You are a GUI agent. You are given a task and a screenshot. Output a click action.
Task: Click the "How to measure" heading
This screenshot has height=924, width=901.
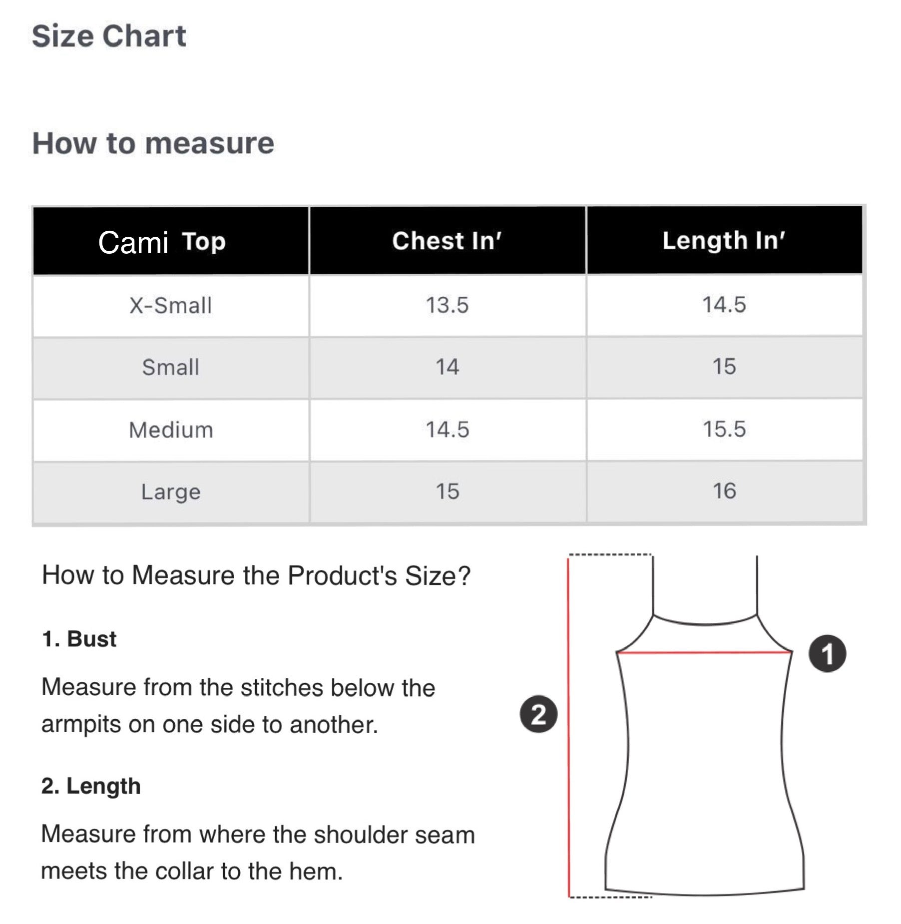click(x=153, y=143)
